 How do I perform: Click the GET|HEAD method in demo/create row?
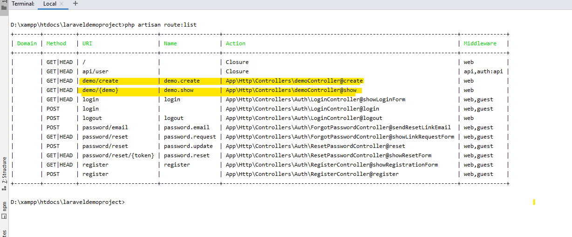pos(60,81)
